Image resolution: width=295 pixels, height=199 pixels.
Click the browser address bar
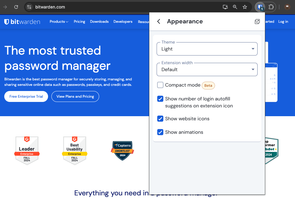(x=91, y=7)
